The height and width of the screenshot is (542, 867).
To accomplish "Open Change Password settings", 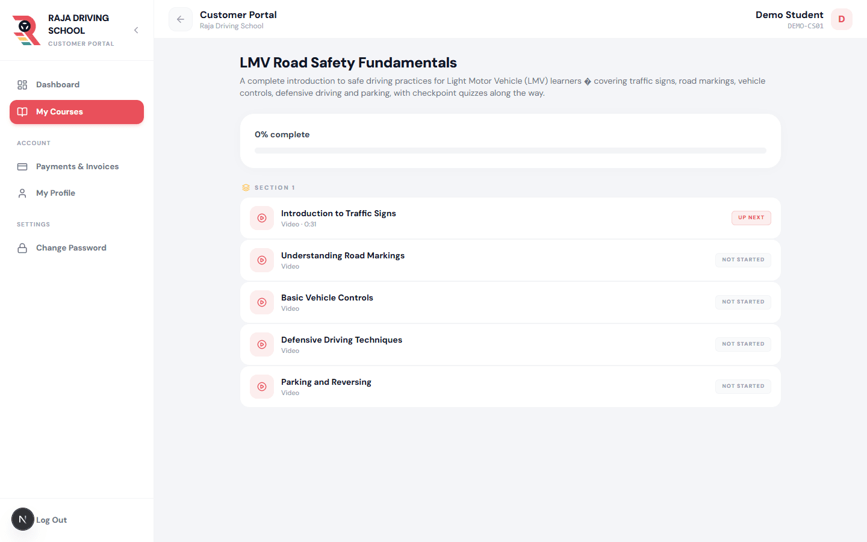I will 76,248.
